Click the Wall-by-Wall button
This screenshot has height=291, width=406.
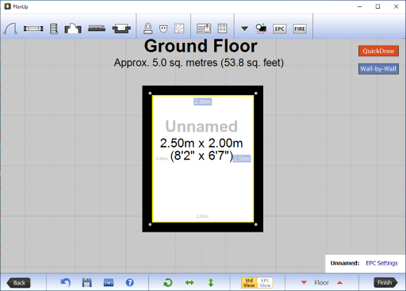pyautogui.click(x=378, y=69)
